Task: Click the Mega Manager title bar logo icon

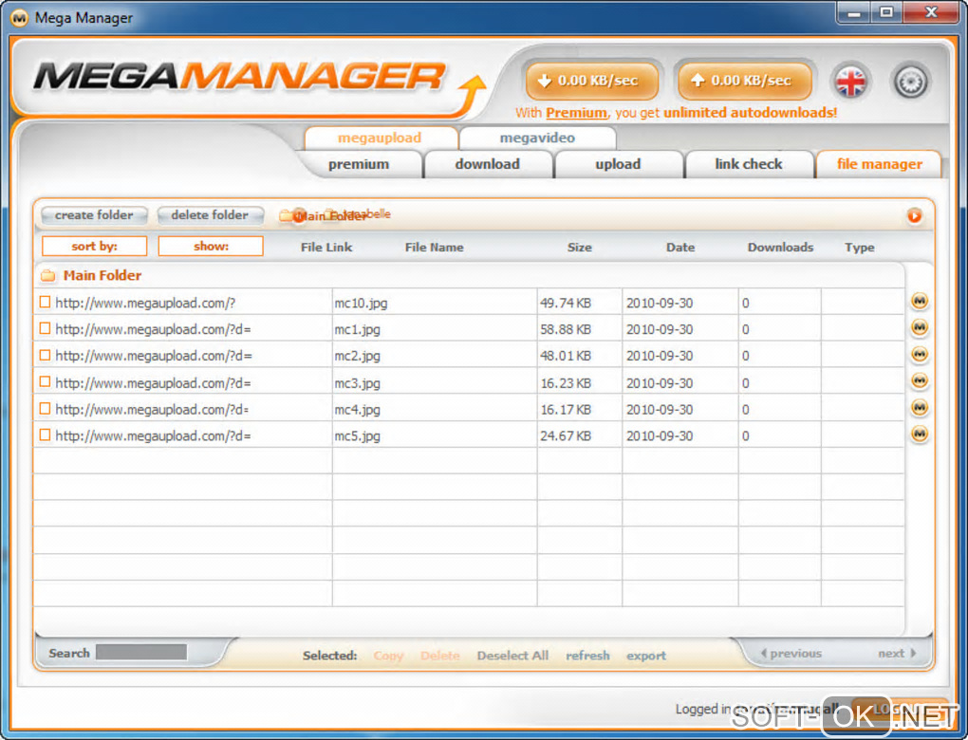Action: [x=19, y=18]
